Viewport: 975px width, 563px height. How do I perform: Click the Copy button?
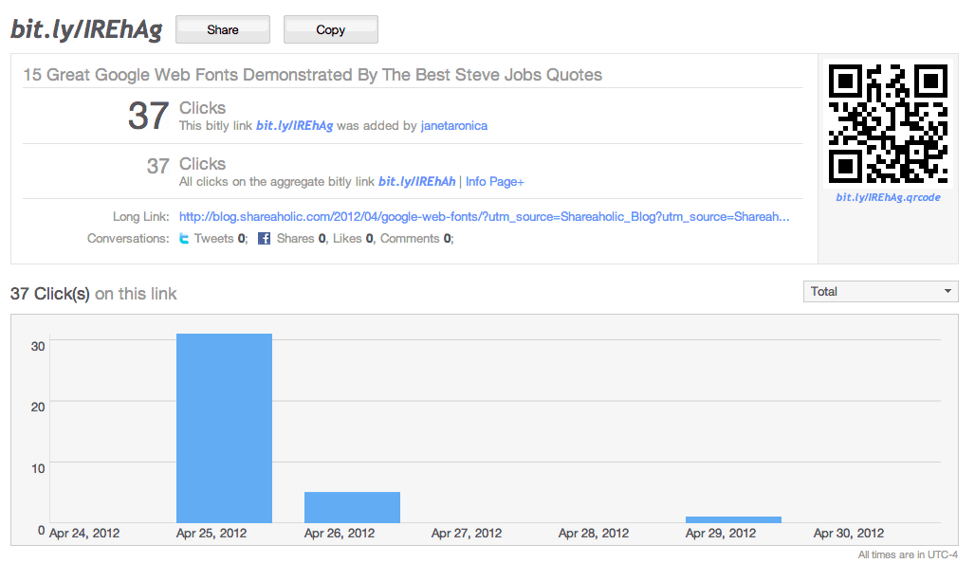coord(330,29)
